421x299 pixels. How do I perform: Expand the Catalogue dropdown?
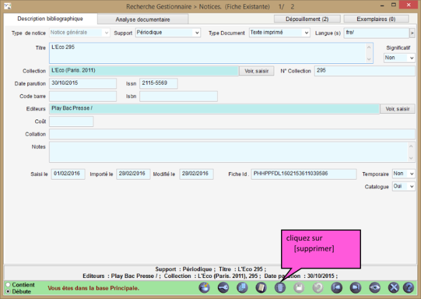(403, 186)
